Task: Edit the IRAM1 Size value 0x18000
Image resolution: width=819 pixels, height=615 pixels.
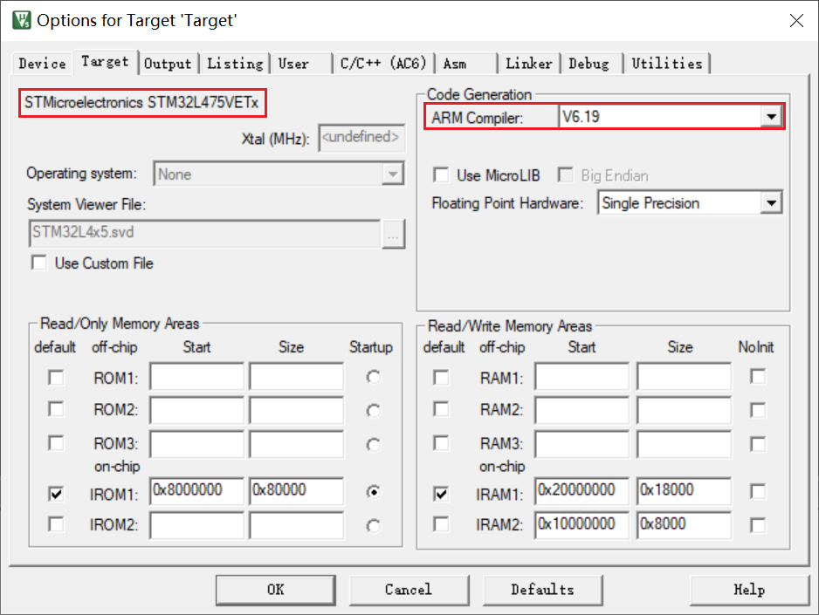Action: coord(685,491)
